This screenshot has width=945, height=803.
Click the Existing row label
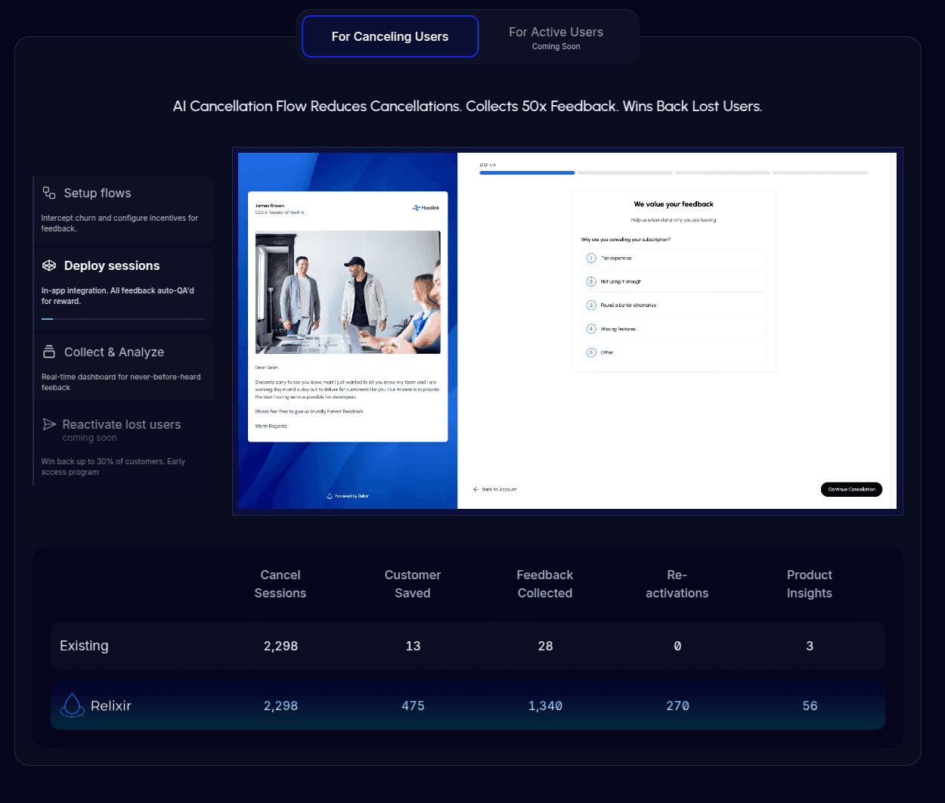[x=84, y=646]
